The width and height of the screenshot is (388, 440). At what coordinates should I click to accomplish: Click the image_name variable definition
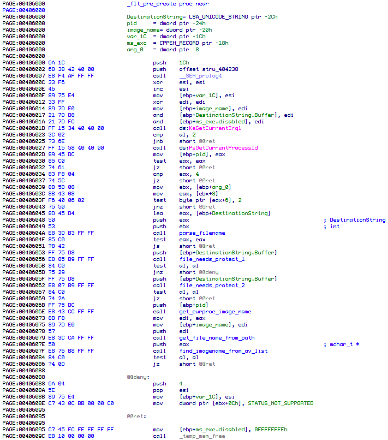[169, 30]
